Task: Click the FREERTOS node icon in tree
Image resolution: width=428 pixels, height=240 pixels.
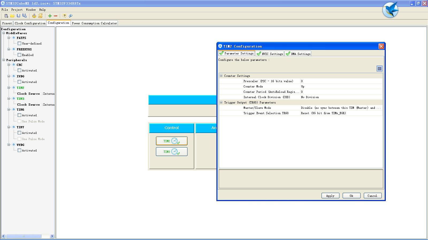Action: tap(14, 49)
